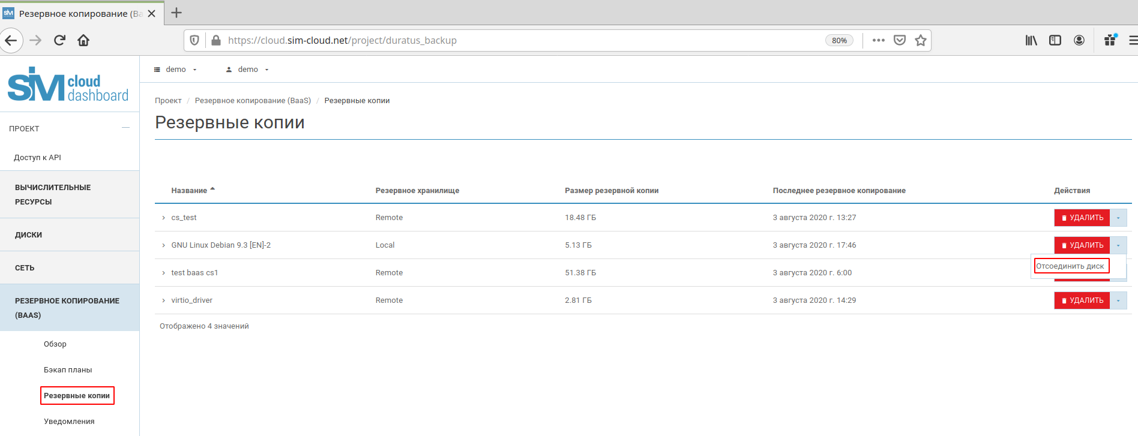1138x436 pixels.
Task: Open Firefox account profile icon
Action: point(1079,40)
